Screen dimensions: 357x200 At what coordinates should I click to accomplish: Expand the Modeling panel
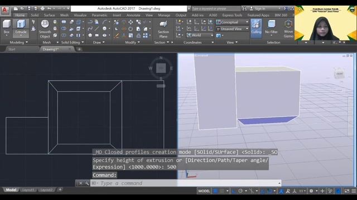(x=18, y=42)
